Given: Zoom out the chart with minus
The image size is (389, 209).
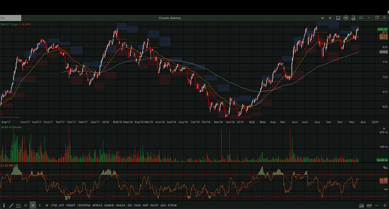Looking at the screenshot, I should 377,205.
